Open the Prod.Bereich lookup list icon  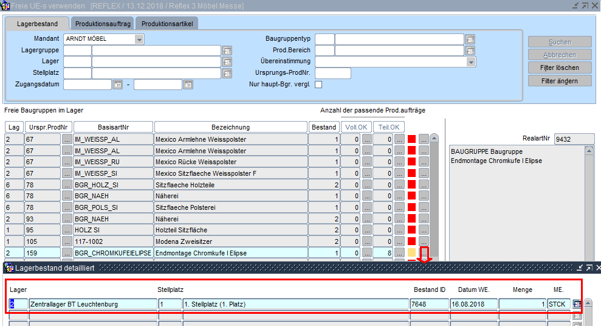(470, 50)
